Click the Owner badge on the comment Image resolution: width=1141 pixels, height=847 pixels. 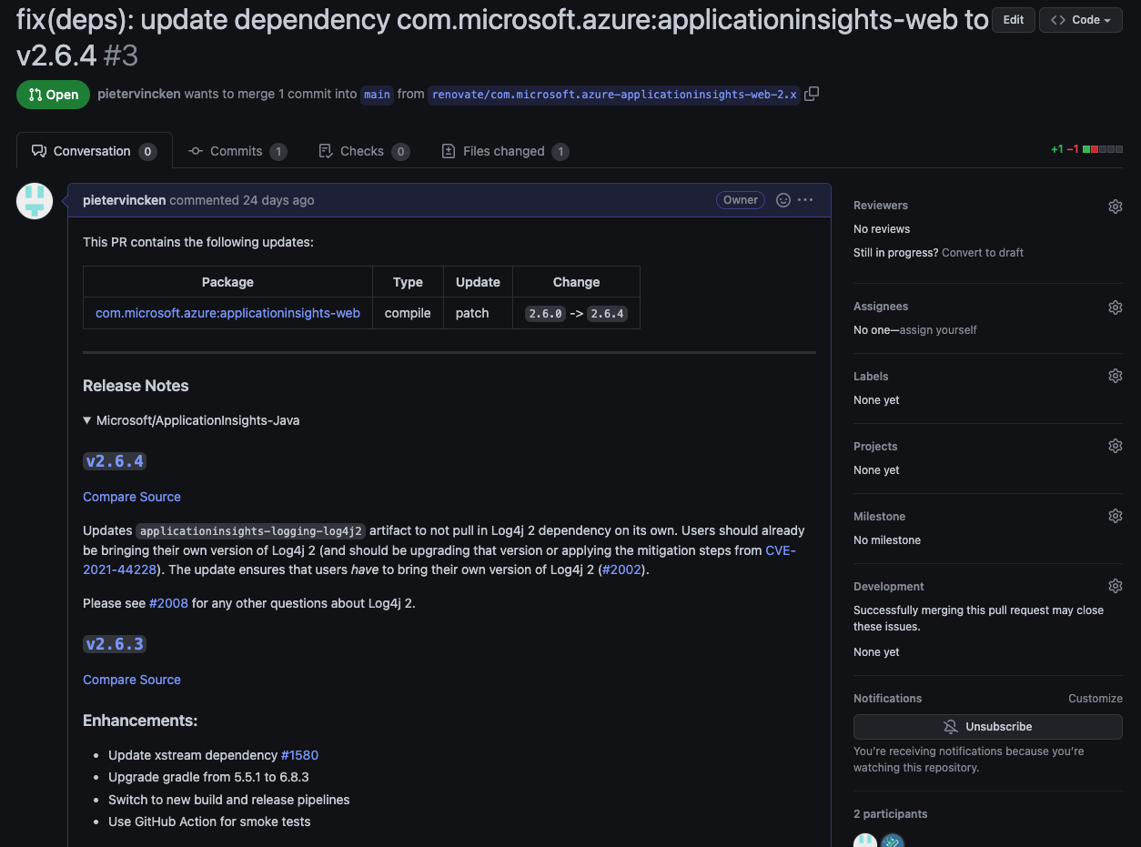click(741, 200)
